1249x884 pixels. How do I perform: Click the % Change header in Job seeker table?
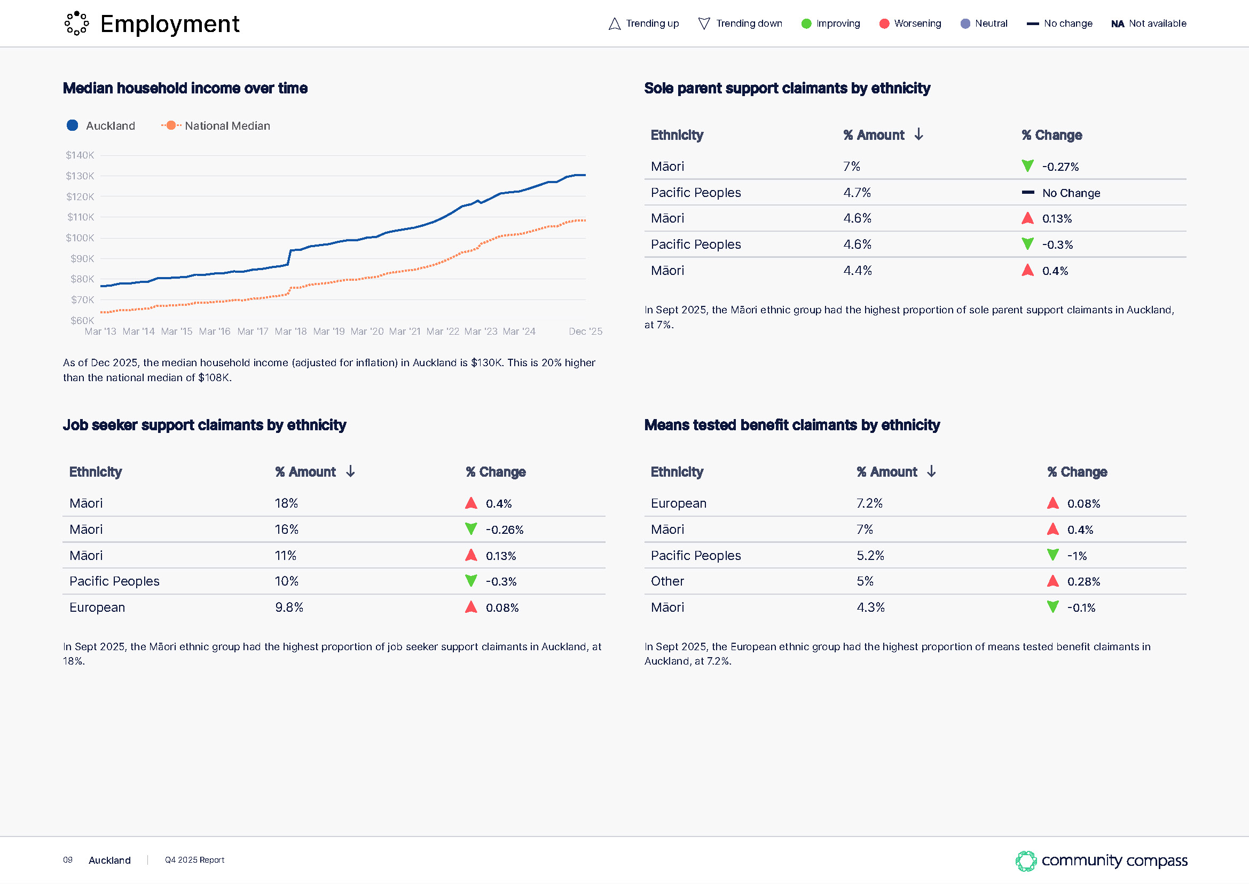tap(496, 472)
